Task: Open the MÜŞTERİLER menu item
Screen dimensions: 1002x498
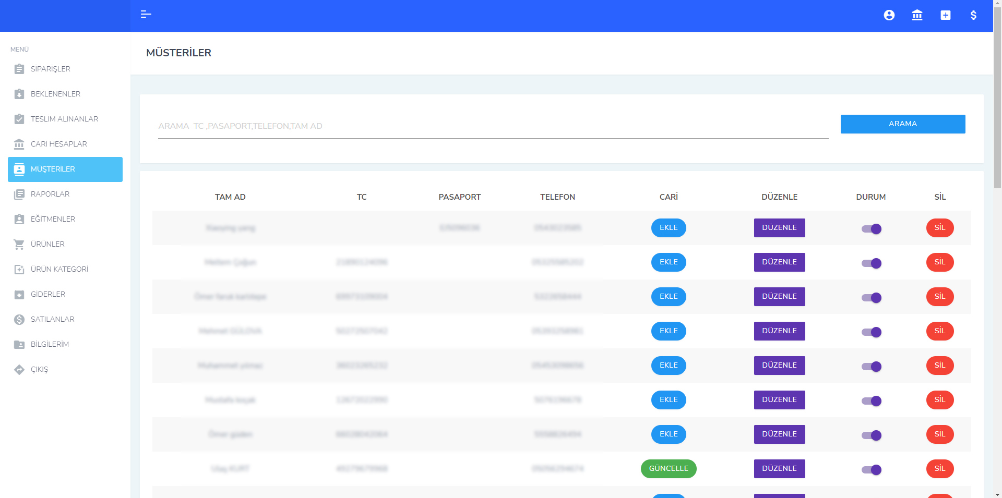Action: click(65, 169)
